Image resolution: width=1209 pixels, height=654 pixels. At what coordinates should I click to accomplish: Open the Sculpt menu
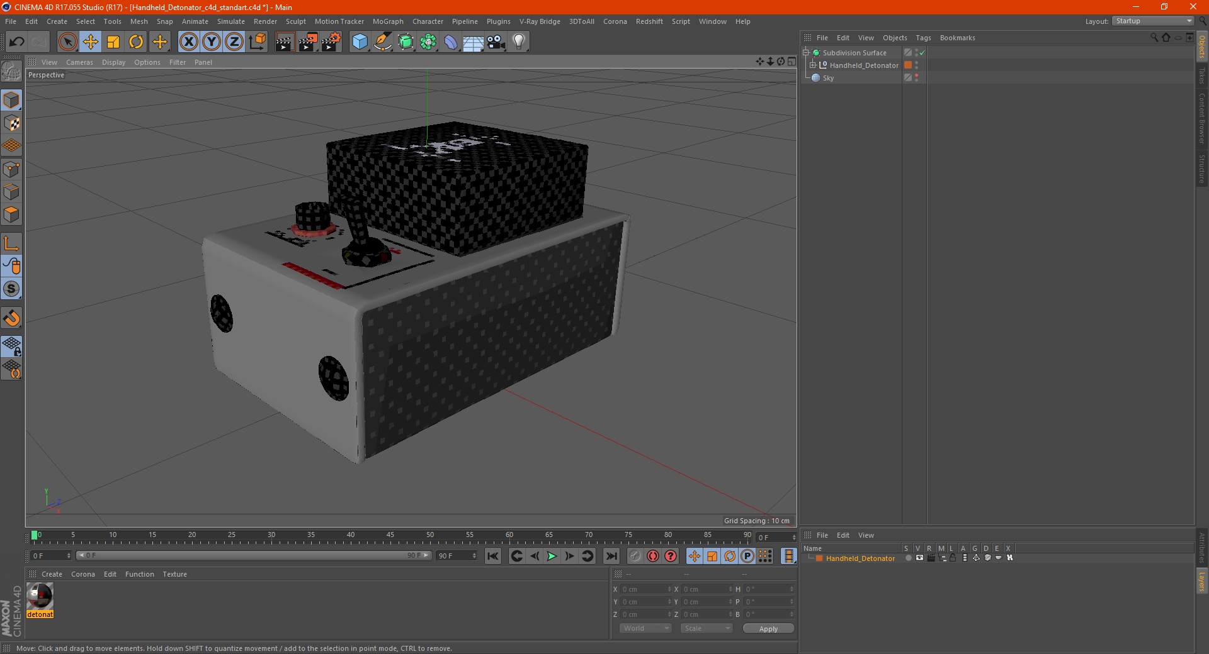[x=295, y=21]
